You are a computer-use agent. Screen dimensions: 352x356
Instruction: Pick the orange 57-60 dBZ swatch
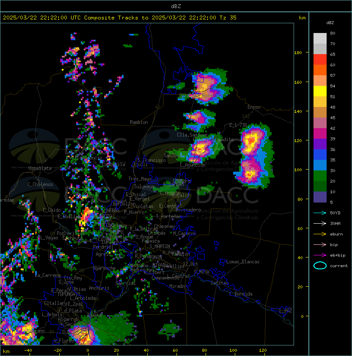click(x=320, y=70)
